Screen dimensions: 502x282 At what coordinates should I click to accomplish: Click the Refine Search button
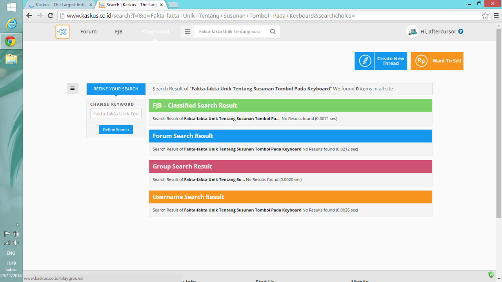pos(116,130)
